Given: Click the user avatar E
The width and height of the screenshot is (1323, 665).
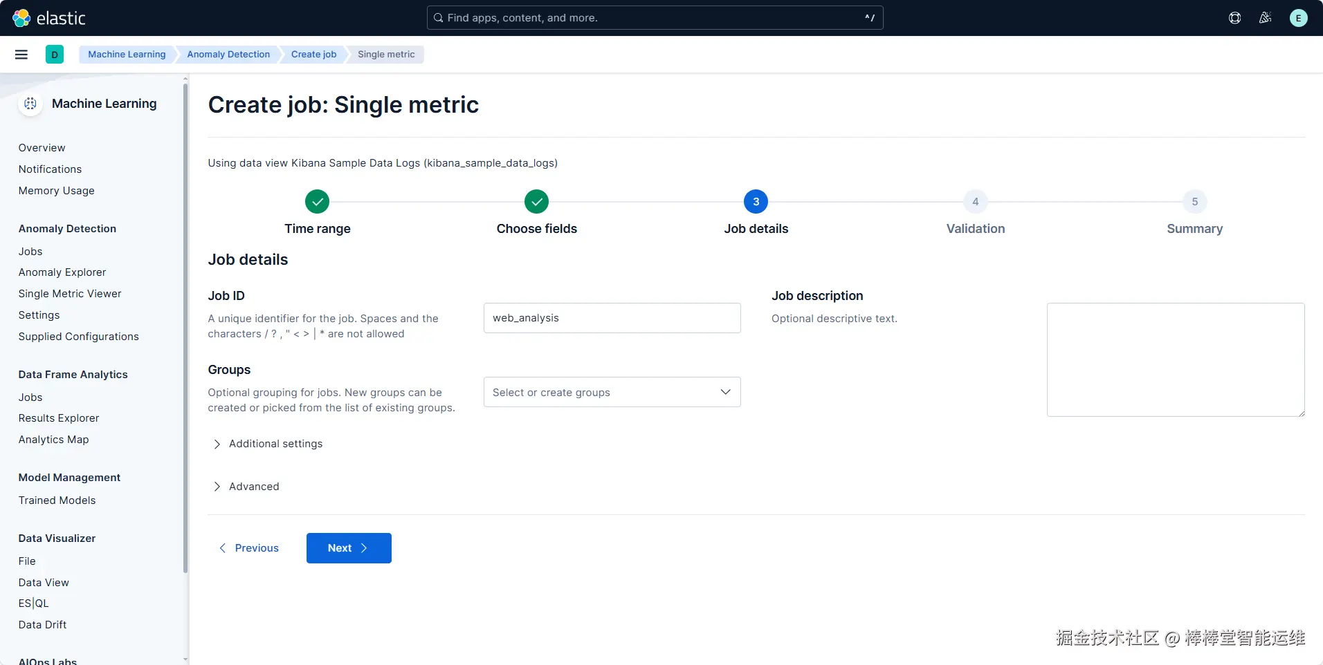Looking at the screenshot, I should tap(1298, 18).
